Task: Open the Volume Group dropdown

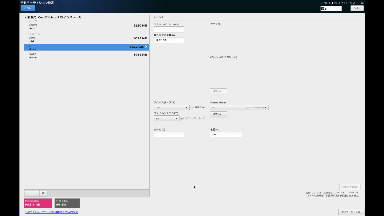Action: (x=239, y=108)
